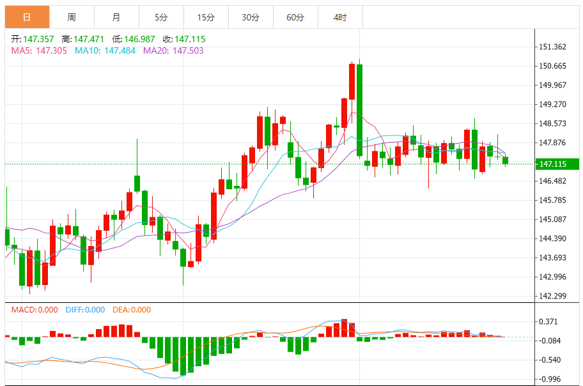Click the 146.482 price axis label
The height and width of the screenshot is (386, 583).
tap(552, 181)
